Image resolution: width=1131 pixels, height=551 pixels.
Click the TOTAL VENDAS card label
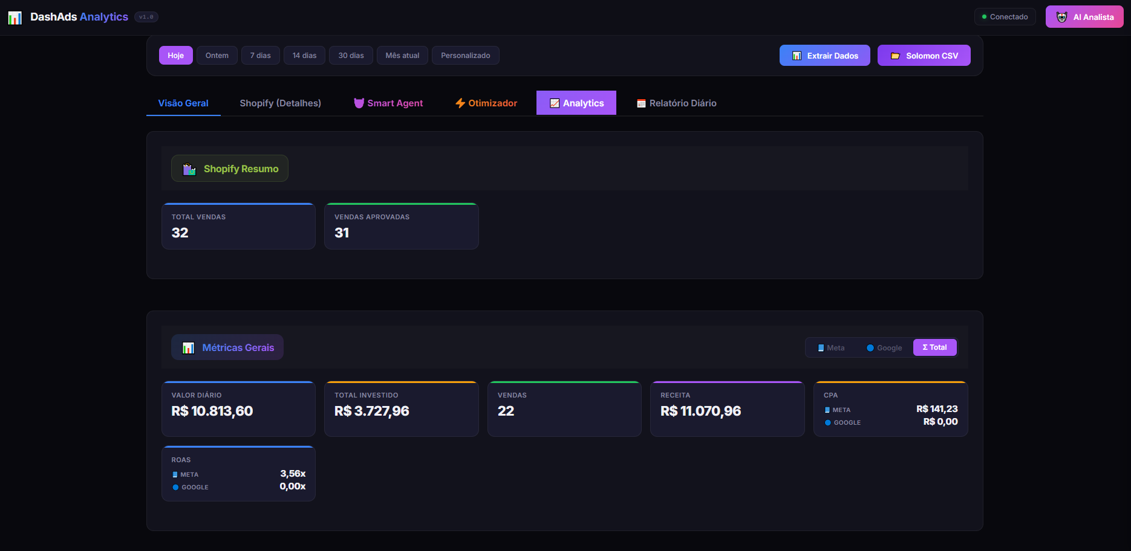click(199, 217)
